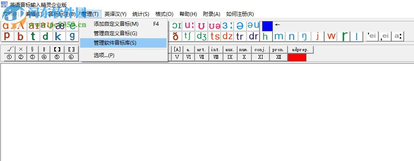Insert the h consonant symbol
Image resolution: width=414 pixels, height=161 pixels.
(266, 36)
